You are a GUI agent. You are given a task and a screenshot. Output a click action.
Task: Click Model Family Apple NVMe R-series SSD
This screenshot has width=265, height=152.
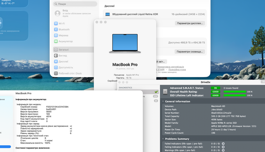[224, 123]
